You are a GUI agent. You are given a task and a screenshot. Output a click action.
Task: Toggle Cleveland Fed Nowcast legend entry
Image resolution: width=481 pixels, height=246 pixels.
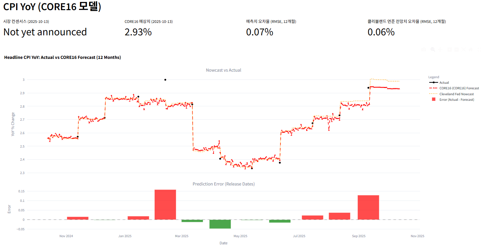[456, 94]
